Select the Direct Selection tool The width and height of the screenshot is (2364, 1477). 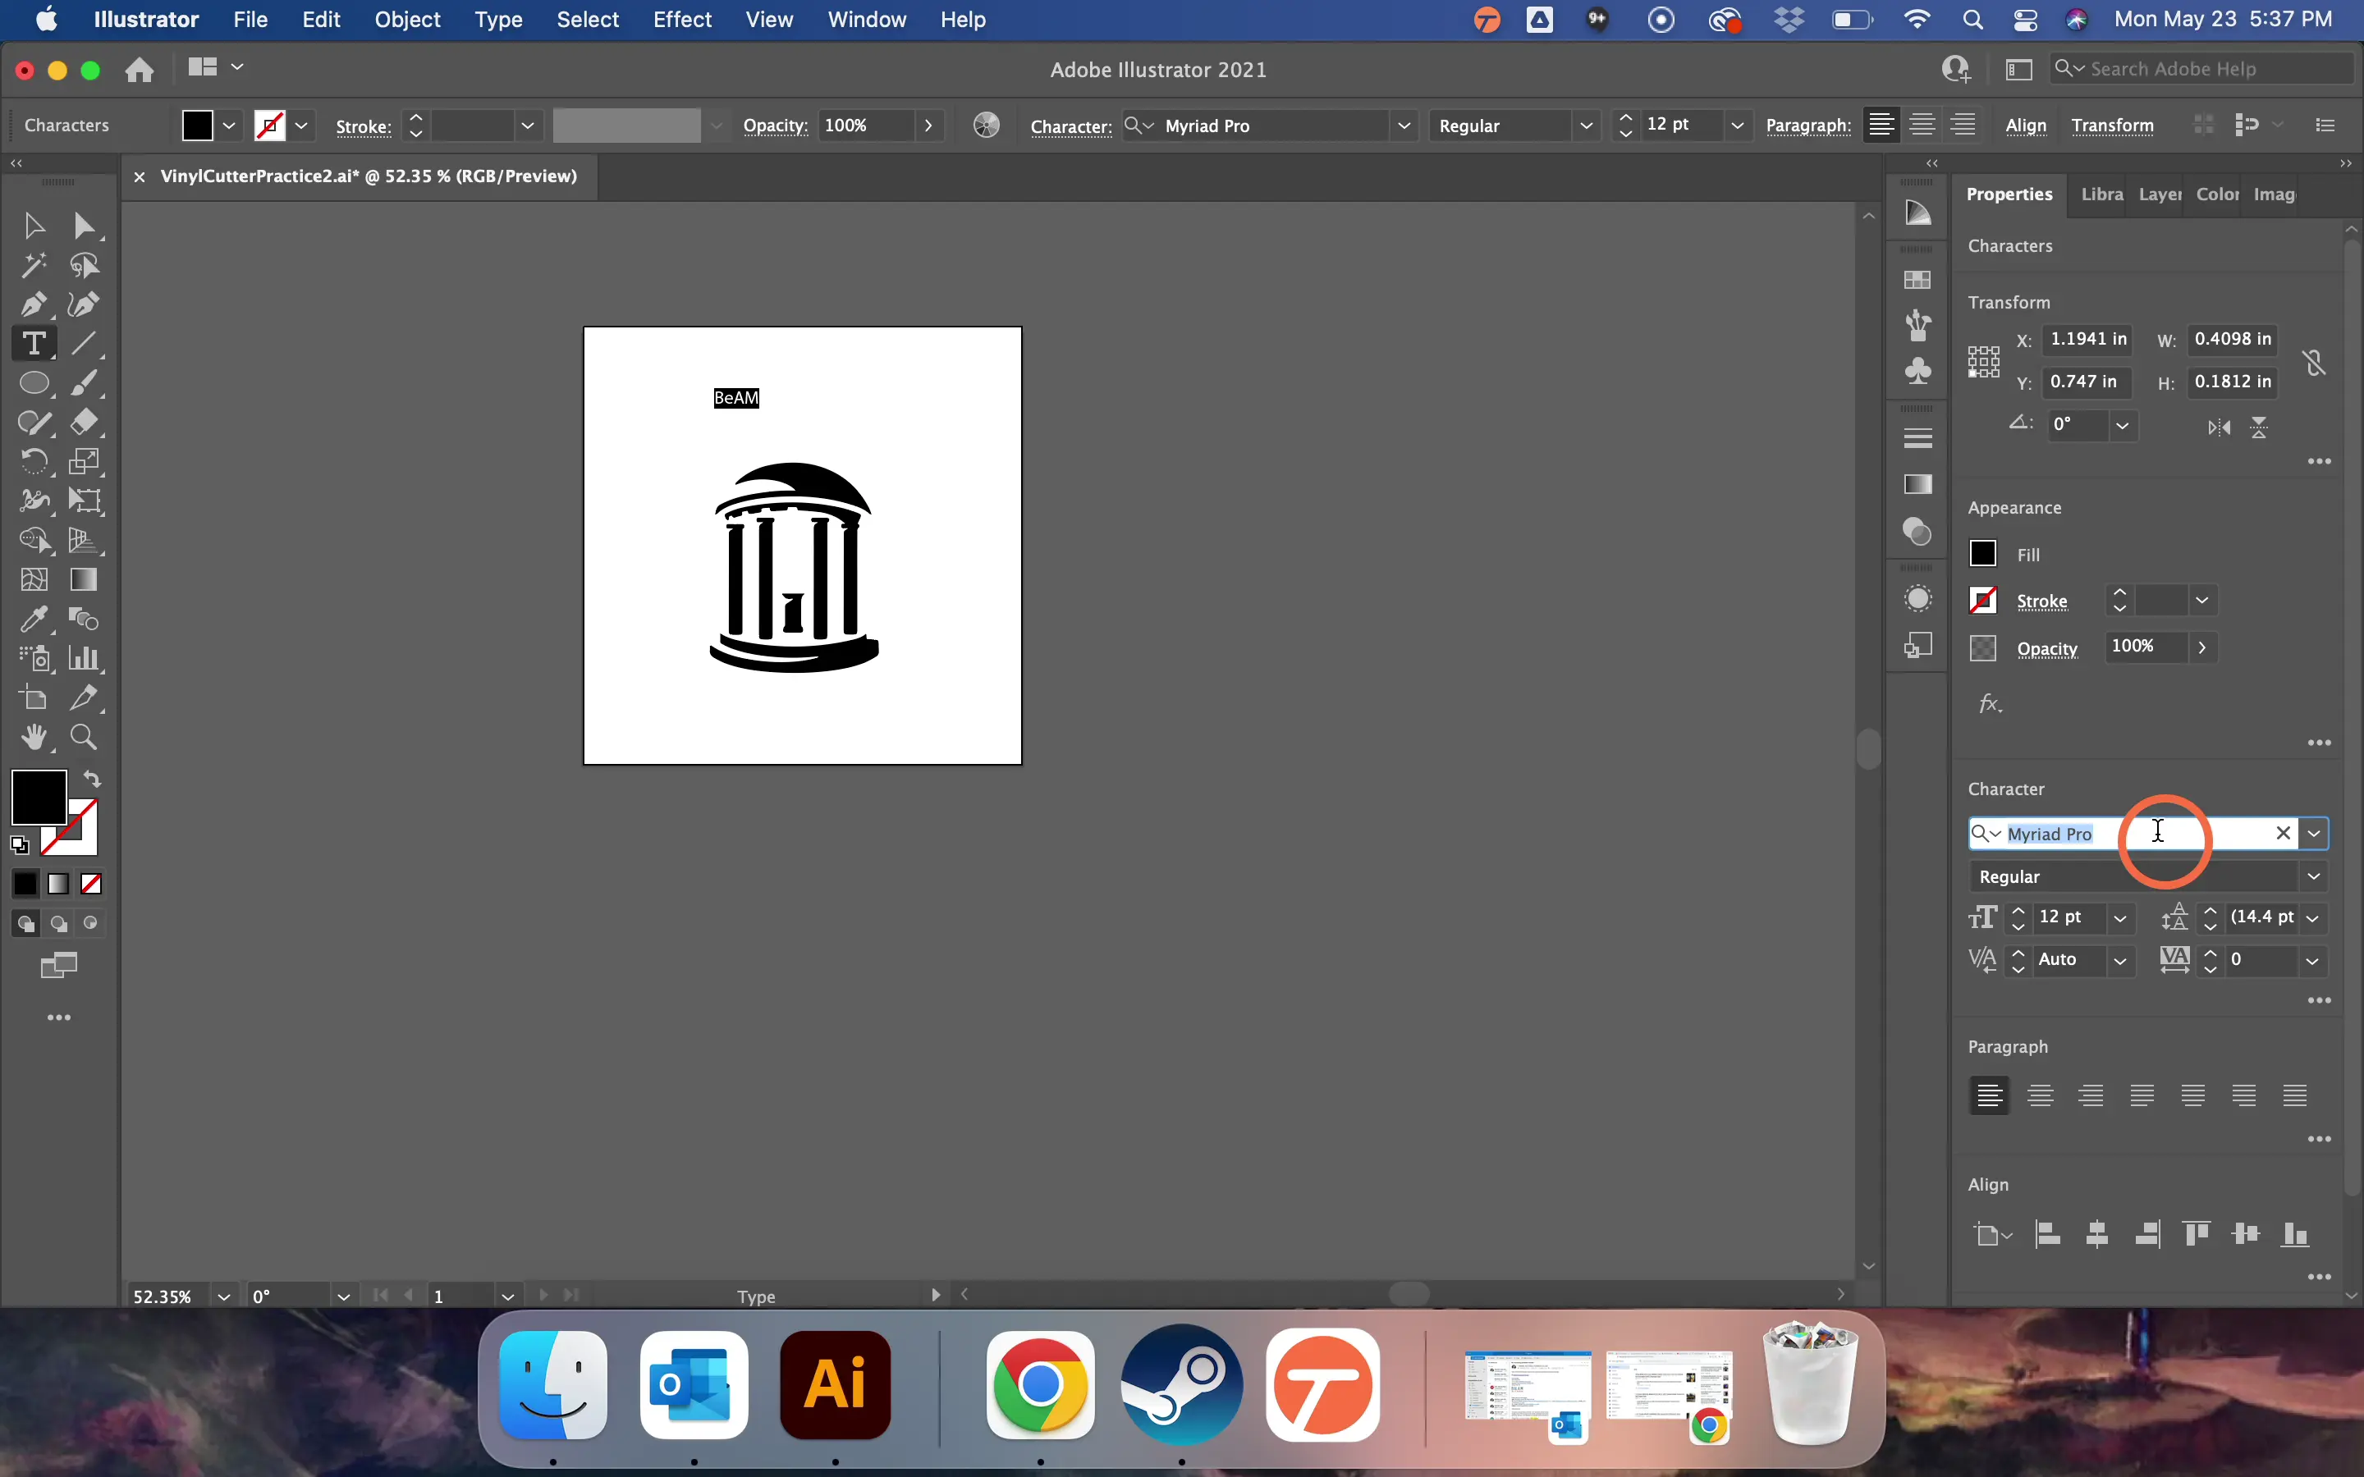coord(84,226)
